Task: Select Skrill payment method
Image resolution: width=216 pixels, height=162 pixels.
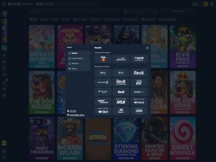Action: click(x=121, y=92)
